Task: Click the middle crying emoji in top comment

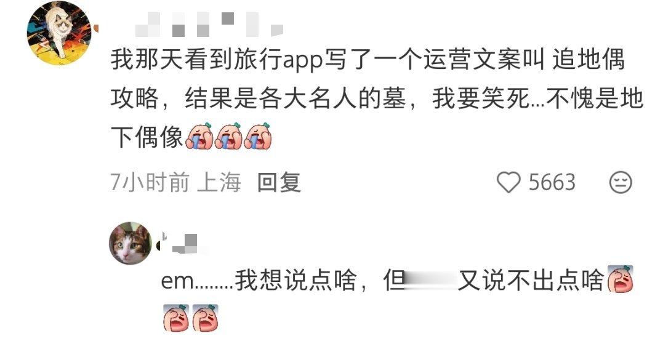Action: [x=228, y=136]
